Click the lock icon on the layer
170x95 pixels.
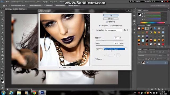click(165, 63)
